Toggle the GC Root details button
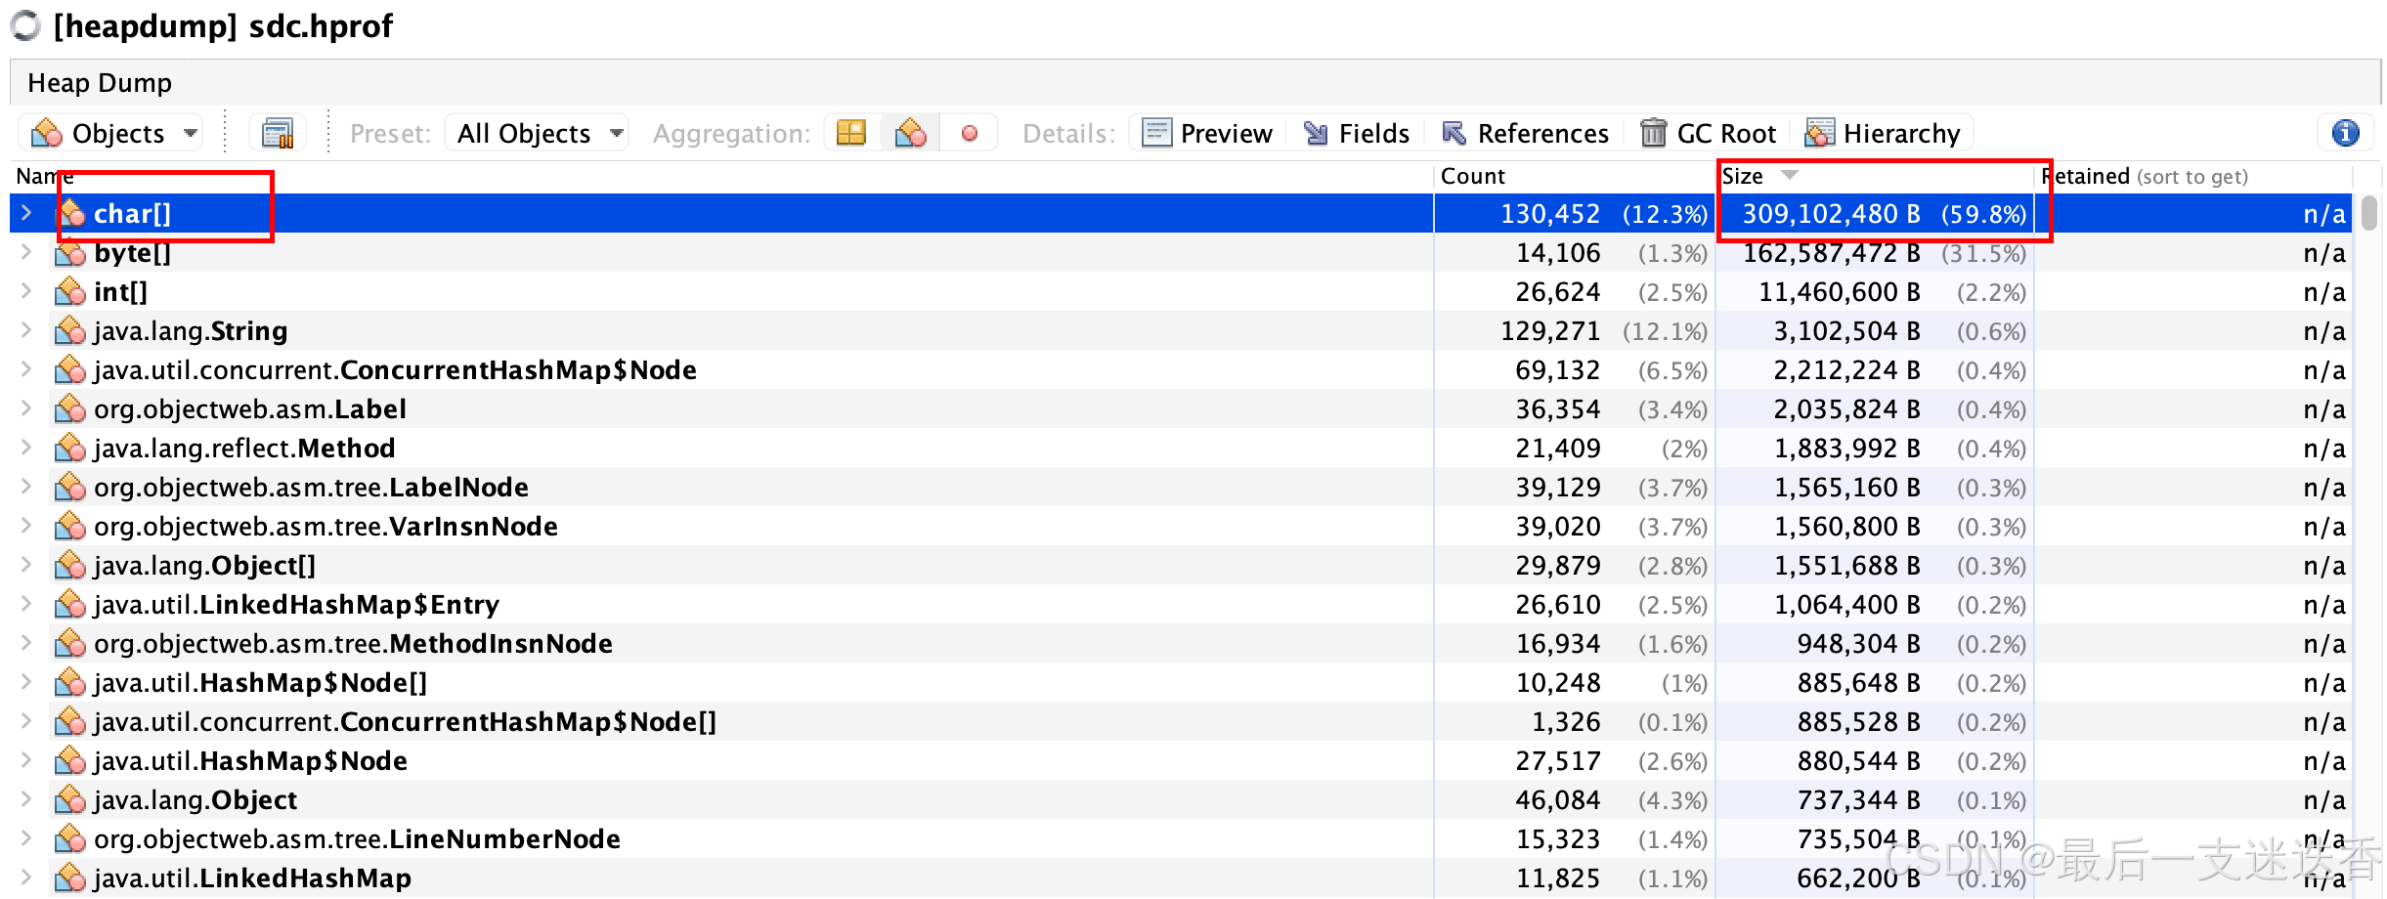Viewport: 2387px width, 899px height. 1708,133
